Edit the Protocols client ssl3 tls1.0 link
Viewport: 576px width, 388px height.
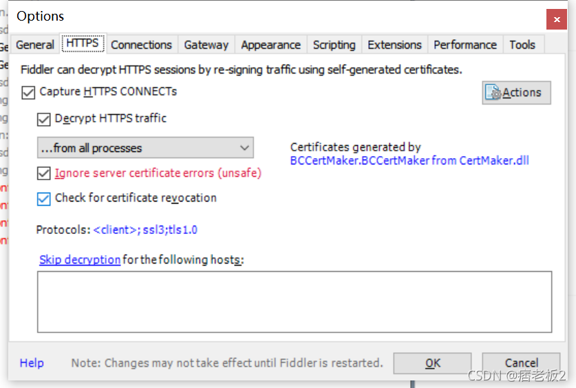coord(145,230)
